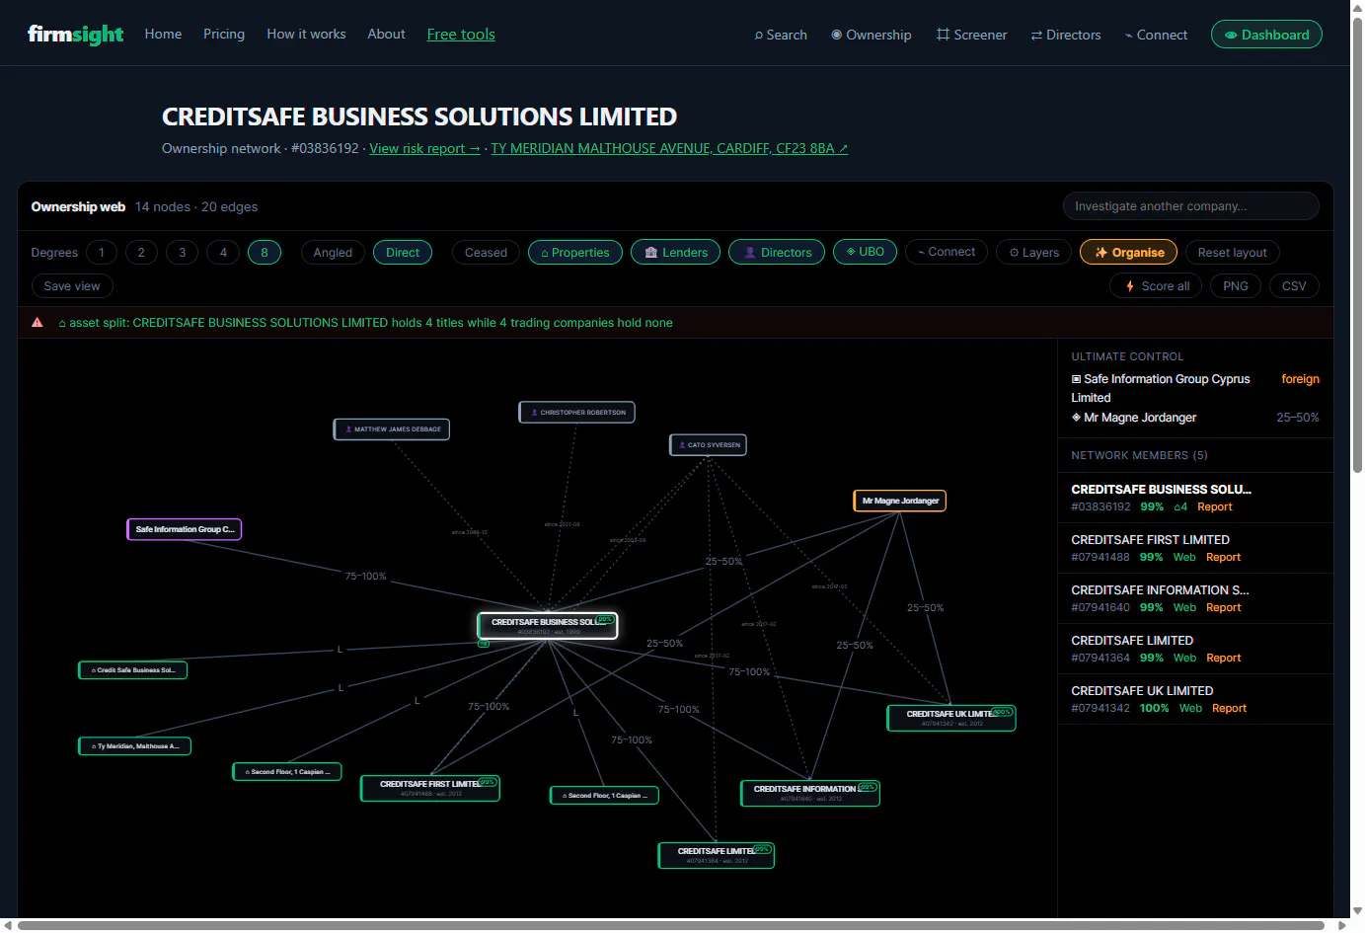Set Degrees to 8
This screenshot has width=1365, height=933.
265,253
